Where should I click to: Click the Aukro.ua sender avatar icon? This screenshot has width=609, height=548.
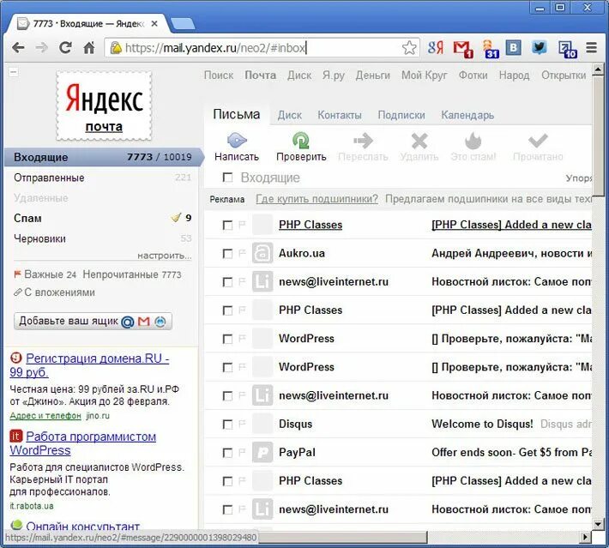pos(262,253)
